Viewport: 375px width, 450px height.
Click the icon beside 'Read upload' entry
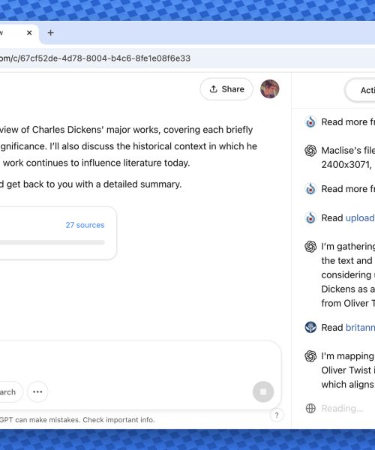(x=310, y=217)
